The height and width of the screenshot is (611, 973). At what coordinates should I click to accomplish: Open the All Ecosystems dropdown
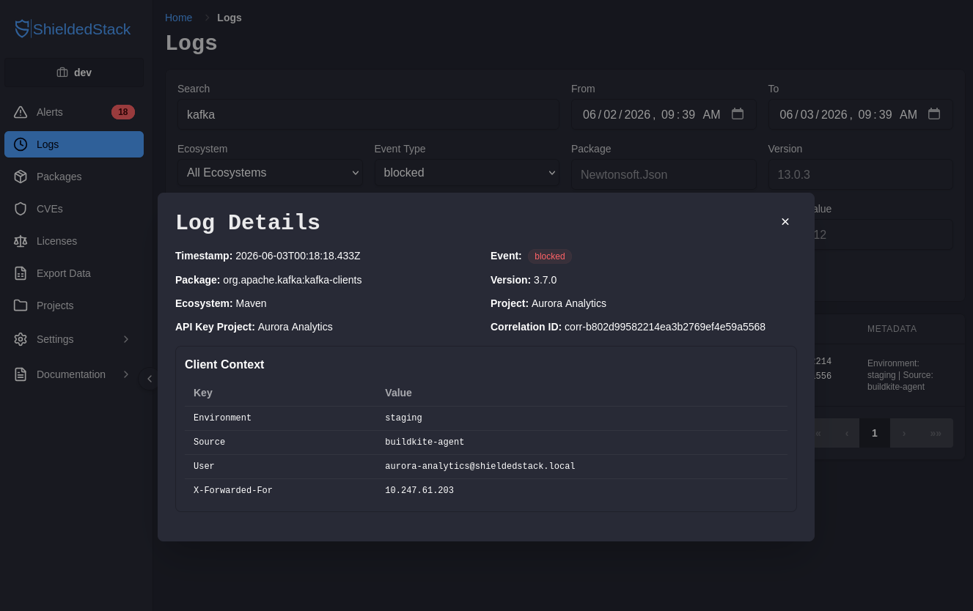click(270, 173)
